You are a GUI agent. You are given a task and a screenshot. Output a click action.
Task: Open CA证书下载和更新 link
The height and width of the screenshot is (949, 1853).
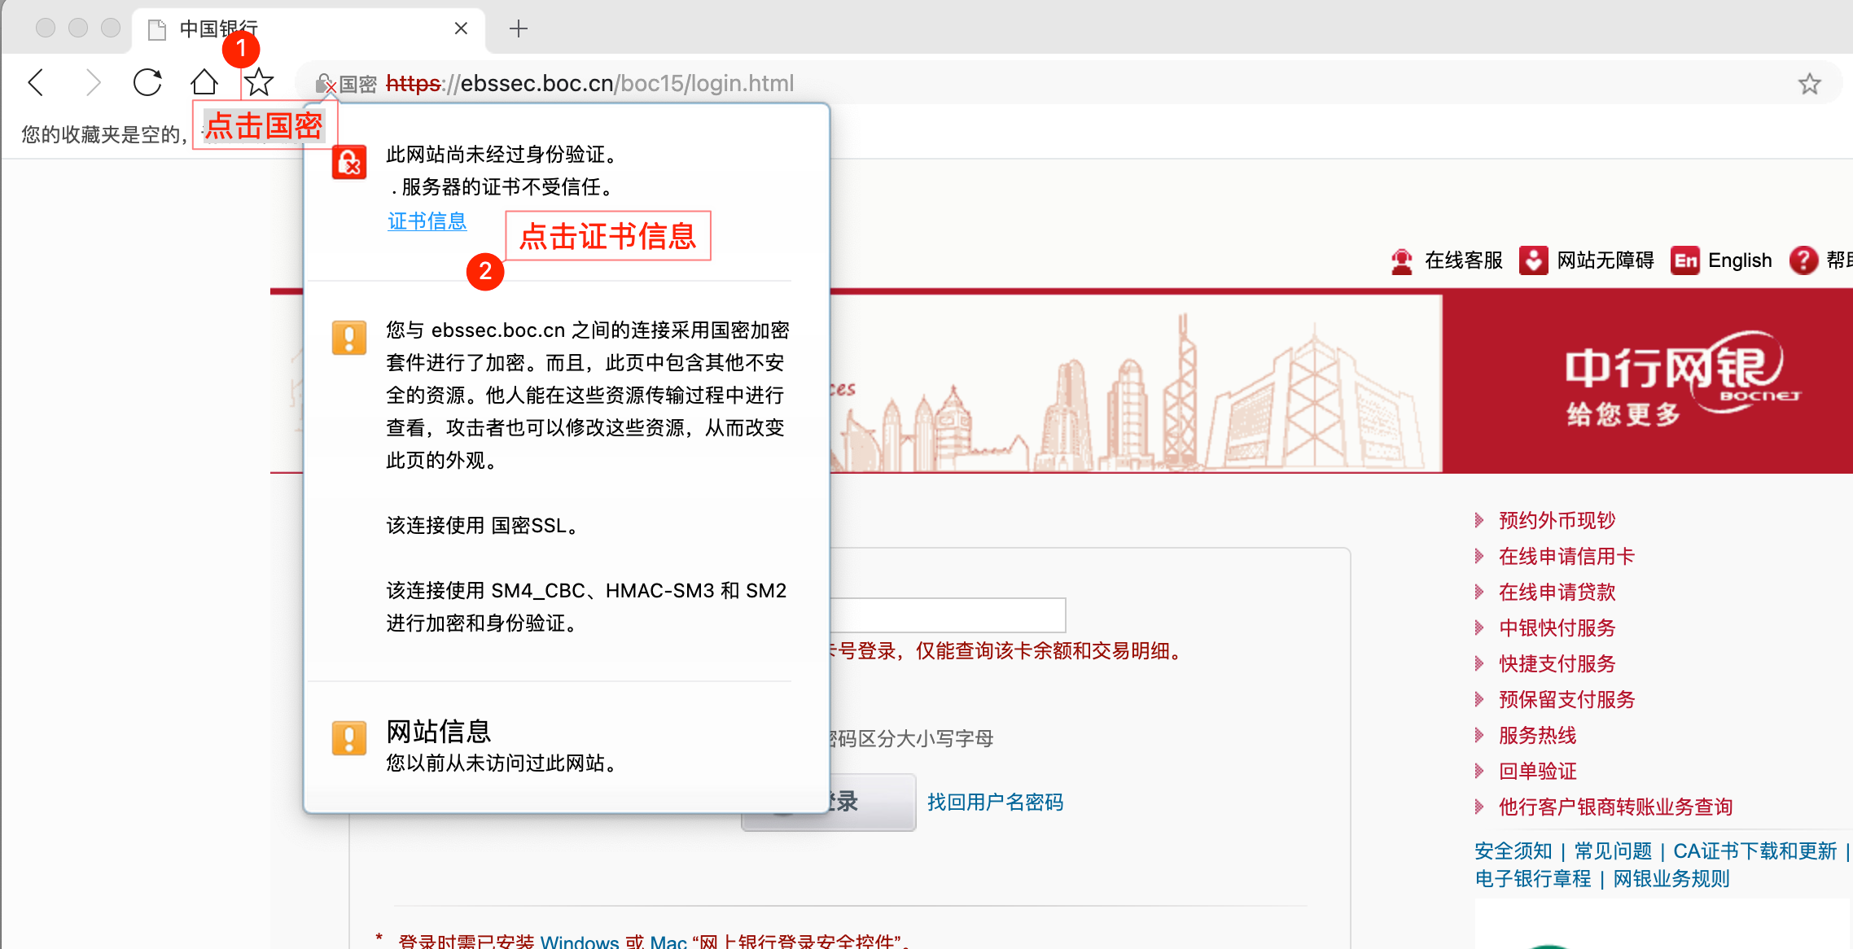tap(1754, 851)
